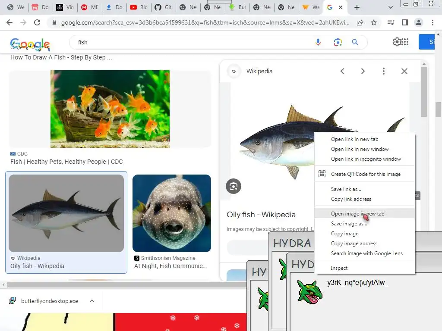442x331 pixels.
Task: Choose Create QR Code for this image
Action: coord(365,174)
